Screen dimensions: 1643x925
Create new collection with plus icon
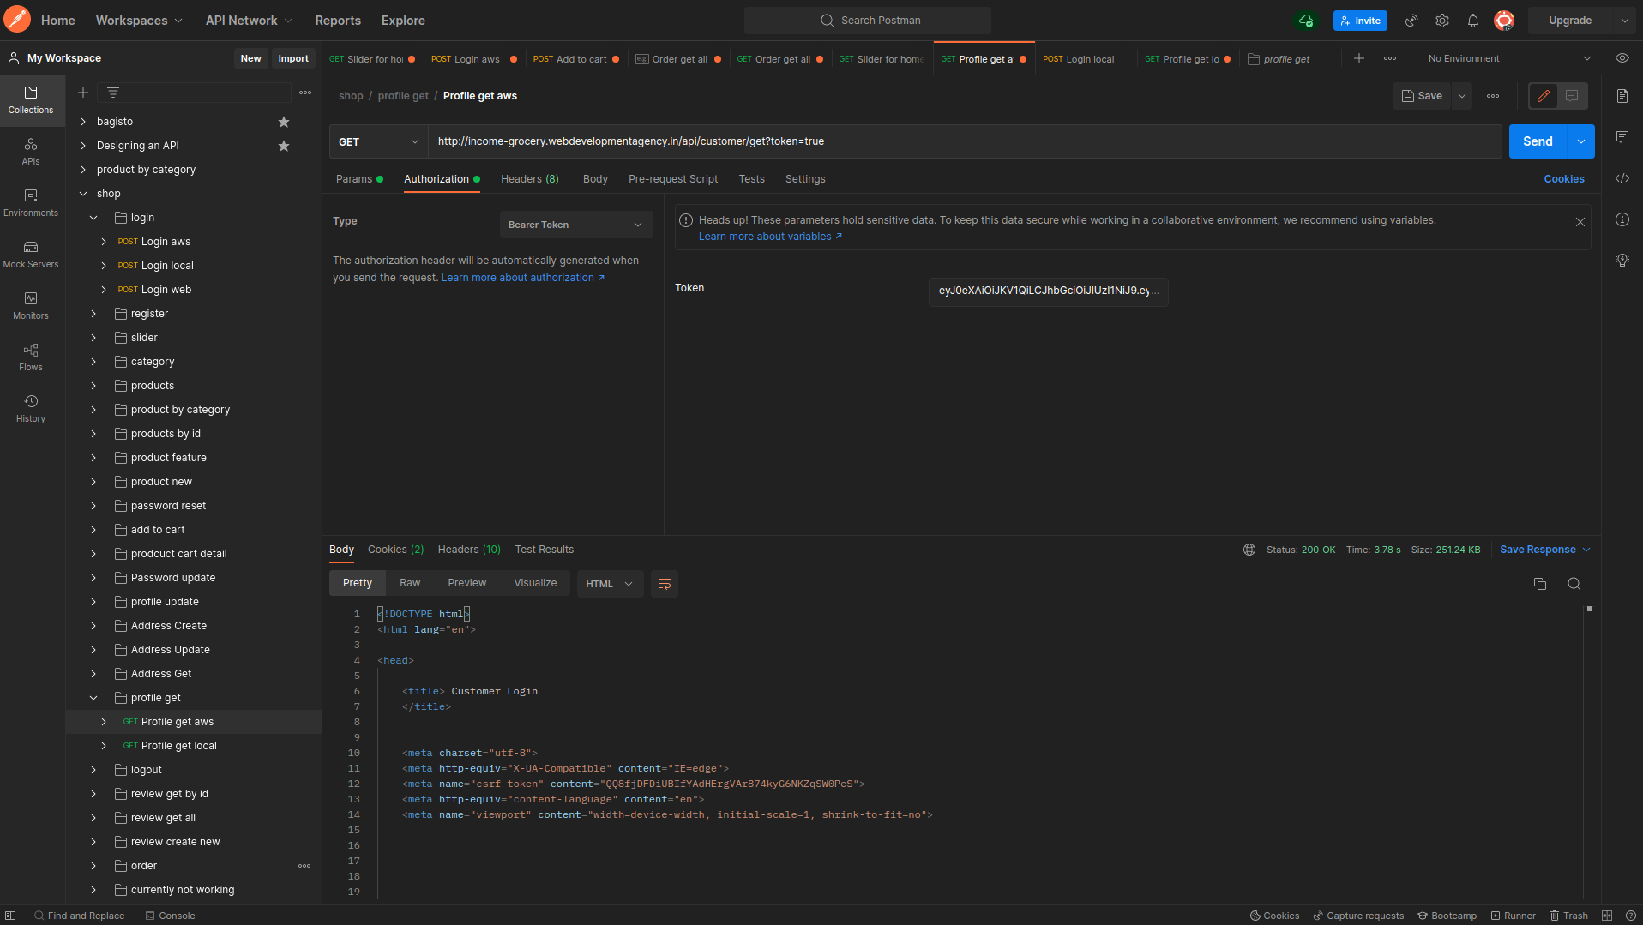(83, 93)
